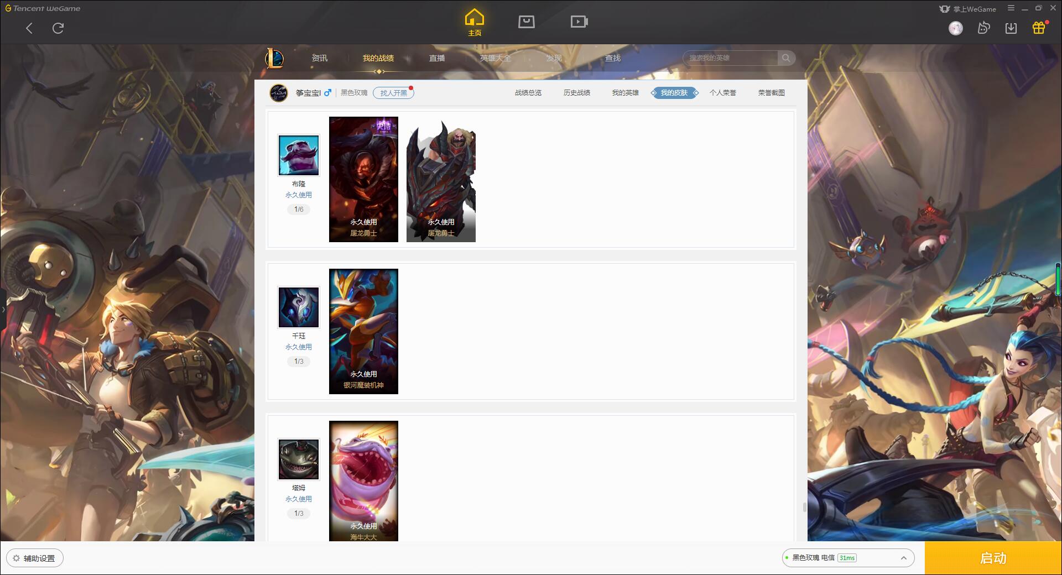The width and height of the screenshot is (1062, 575).
Task: Open the yellow gift box icon
Action: 1039,28
